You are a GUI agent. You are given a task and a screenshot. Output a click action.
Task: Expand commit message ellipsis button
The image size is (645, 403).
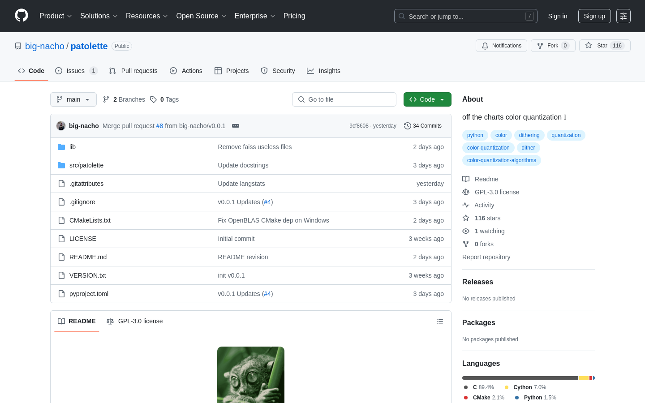pos(236,126)
